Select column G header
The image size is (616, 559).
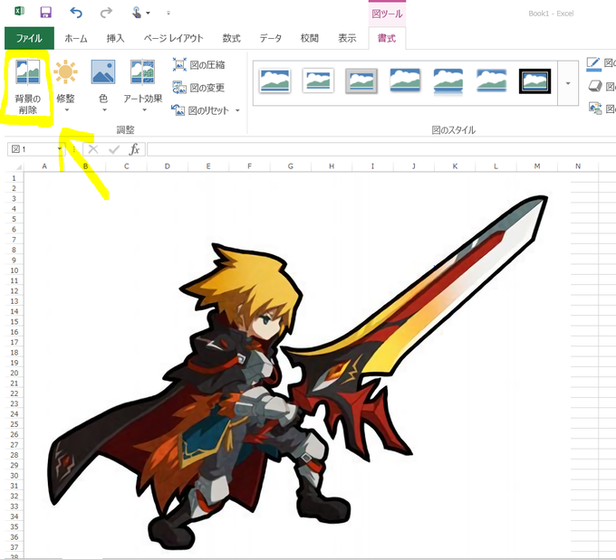coord(290,166)
